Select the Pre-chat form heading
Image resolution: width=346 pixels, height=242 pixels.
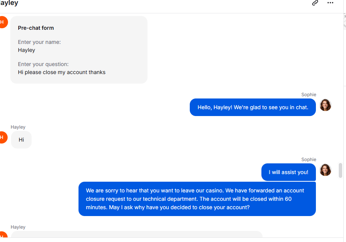click(x=36, y=28)
